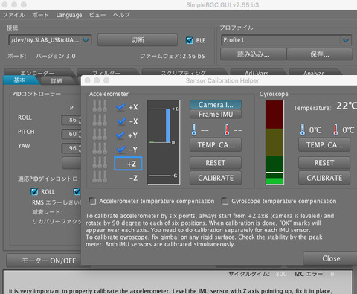Open the ビュー menu

click(97, 15)
